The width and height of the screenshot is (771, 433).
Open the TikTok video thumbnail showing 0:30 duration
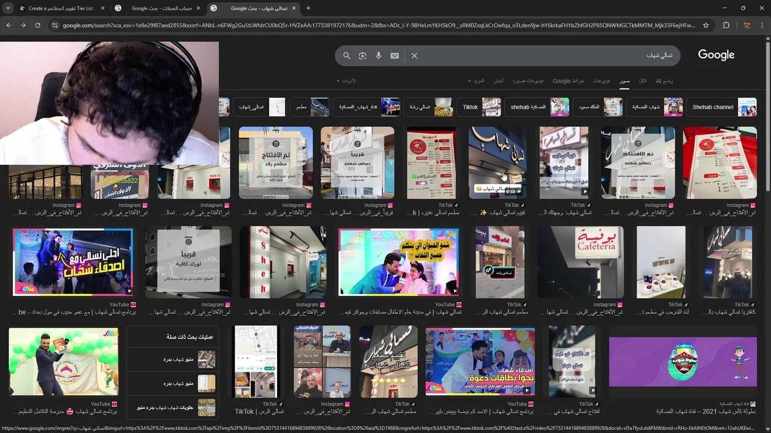pyautogui.click(x=498, y=162)
